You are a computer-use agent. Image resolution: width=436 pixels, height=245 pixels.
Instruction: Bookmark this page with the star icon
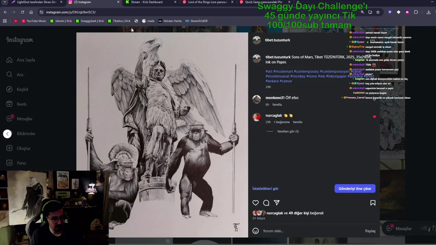[378, 12]
